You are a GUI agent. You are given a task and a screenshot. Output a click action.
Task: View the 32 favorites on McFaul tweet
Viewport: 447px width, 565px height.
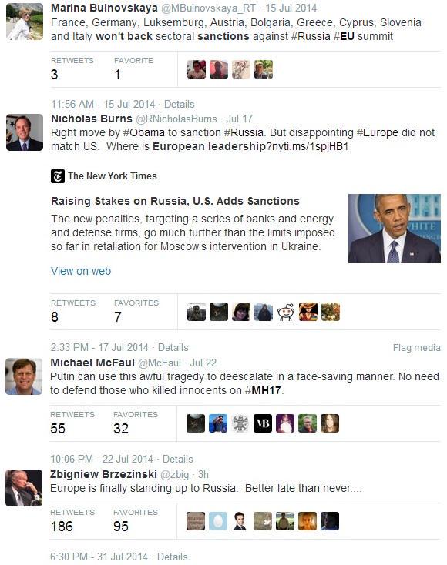tap(121, 429)
